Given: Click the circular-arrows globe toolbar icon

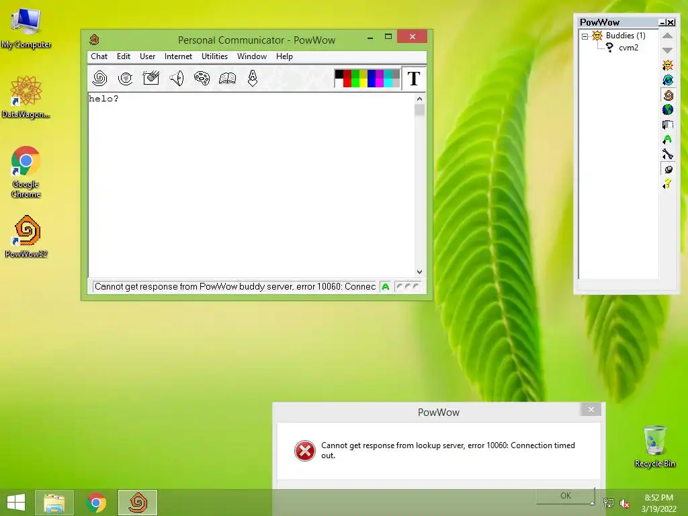Looking at the screenshot, I should tap(126, 78).
